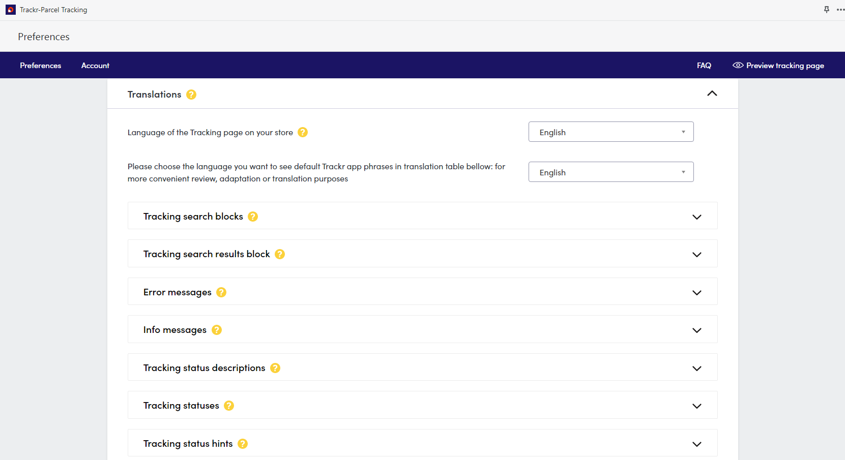This screenshot has width=845, height=460.
Task: Expand the Tracking status hints chevron
Action: click(x=697, y=444)
